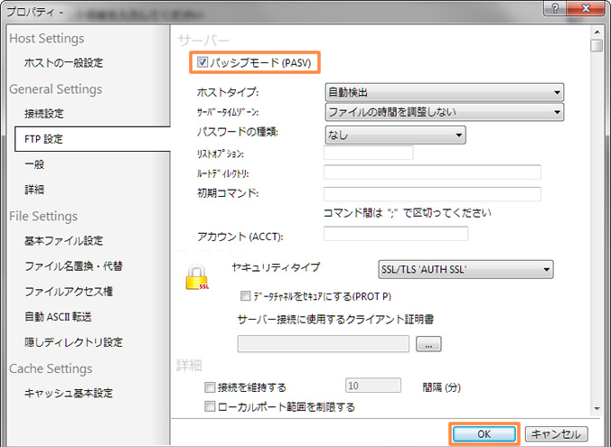Click the OK button
The image size is (611, 447).
484,433
